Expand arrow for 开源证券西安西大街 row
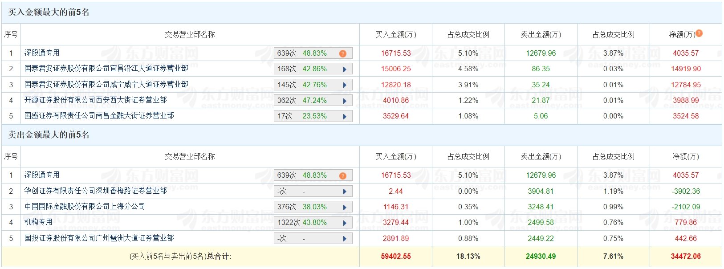The height and width of the screenshot is (269, 724). [x=345, y=101]
